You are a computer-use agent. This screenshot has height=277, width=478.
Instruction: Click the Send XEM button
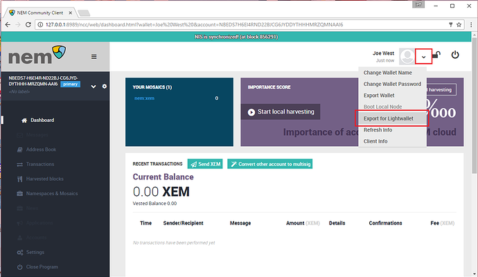[205, 164]
